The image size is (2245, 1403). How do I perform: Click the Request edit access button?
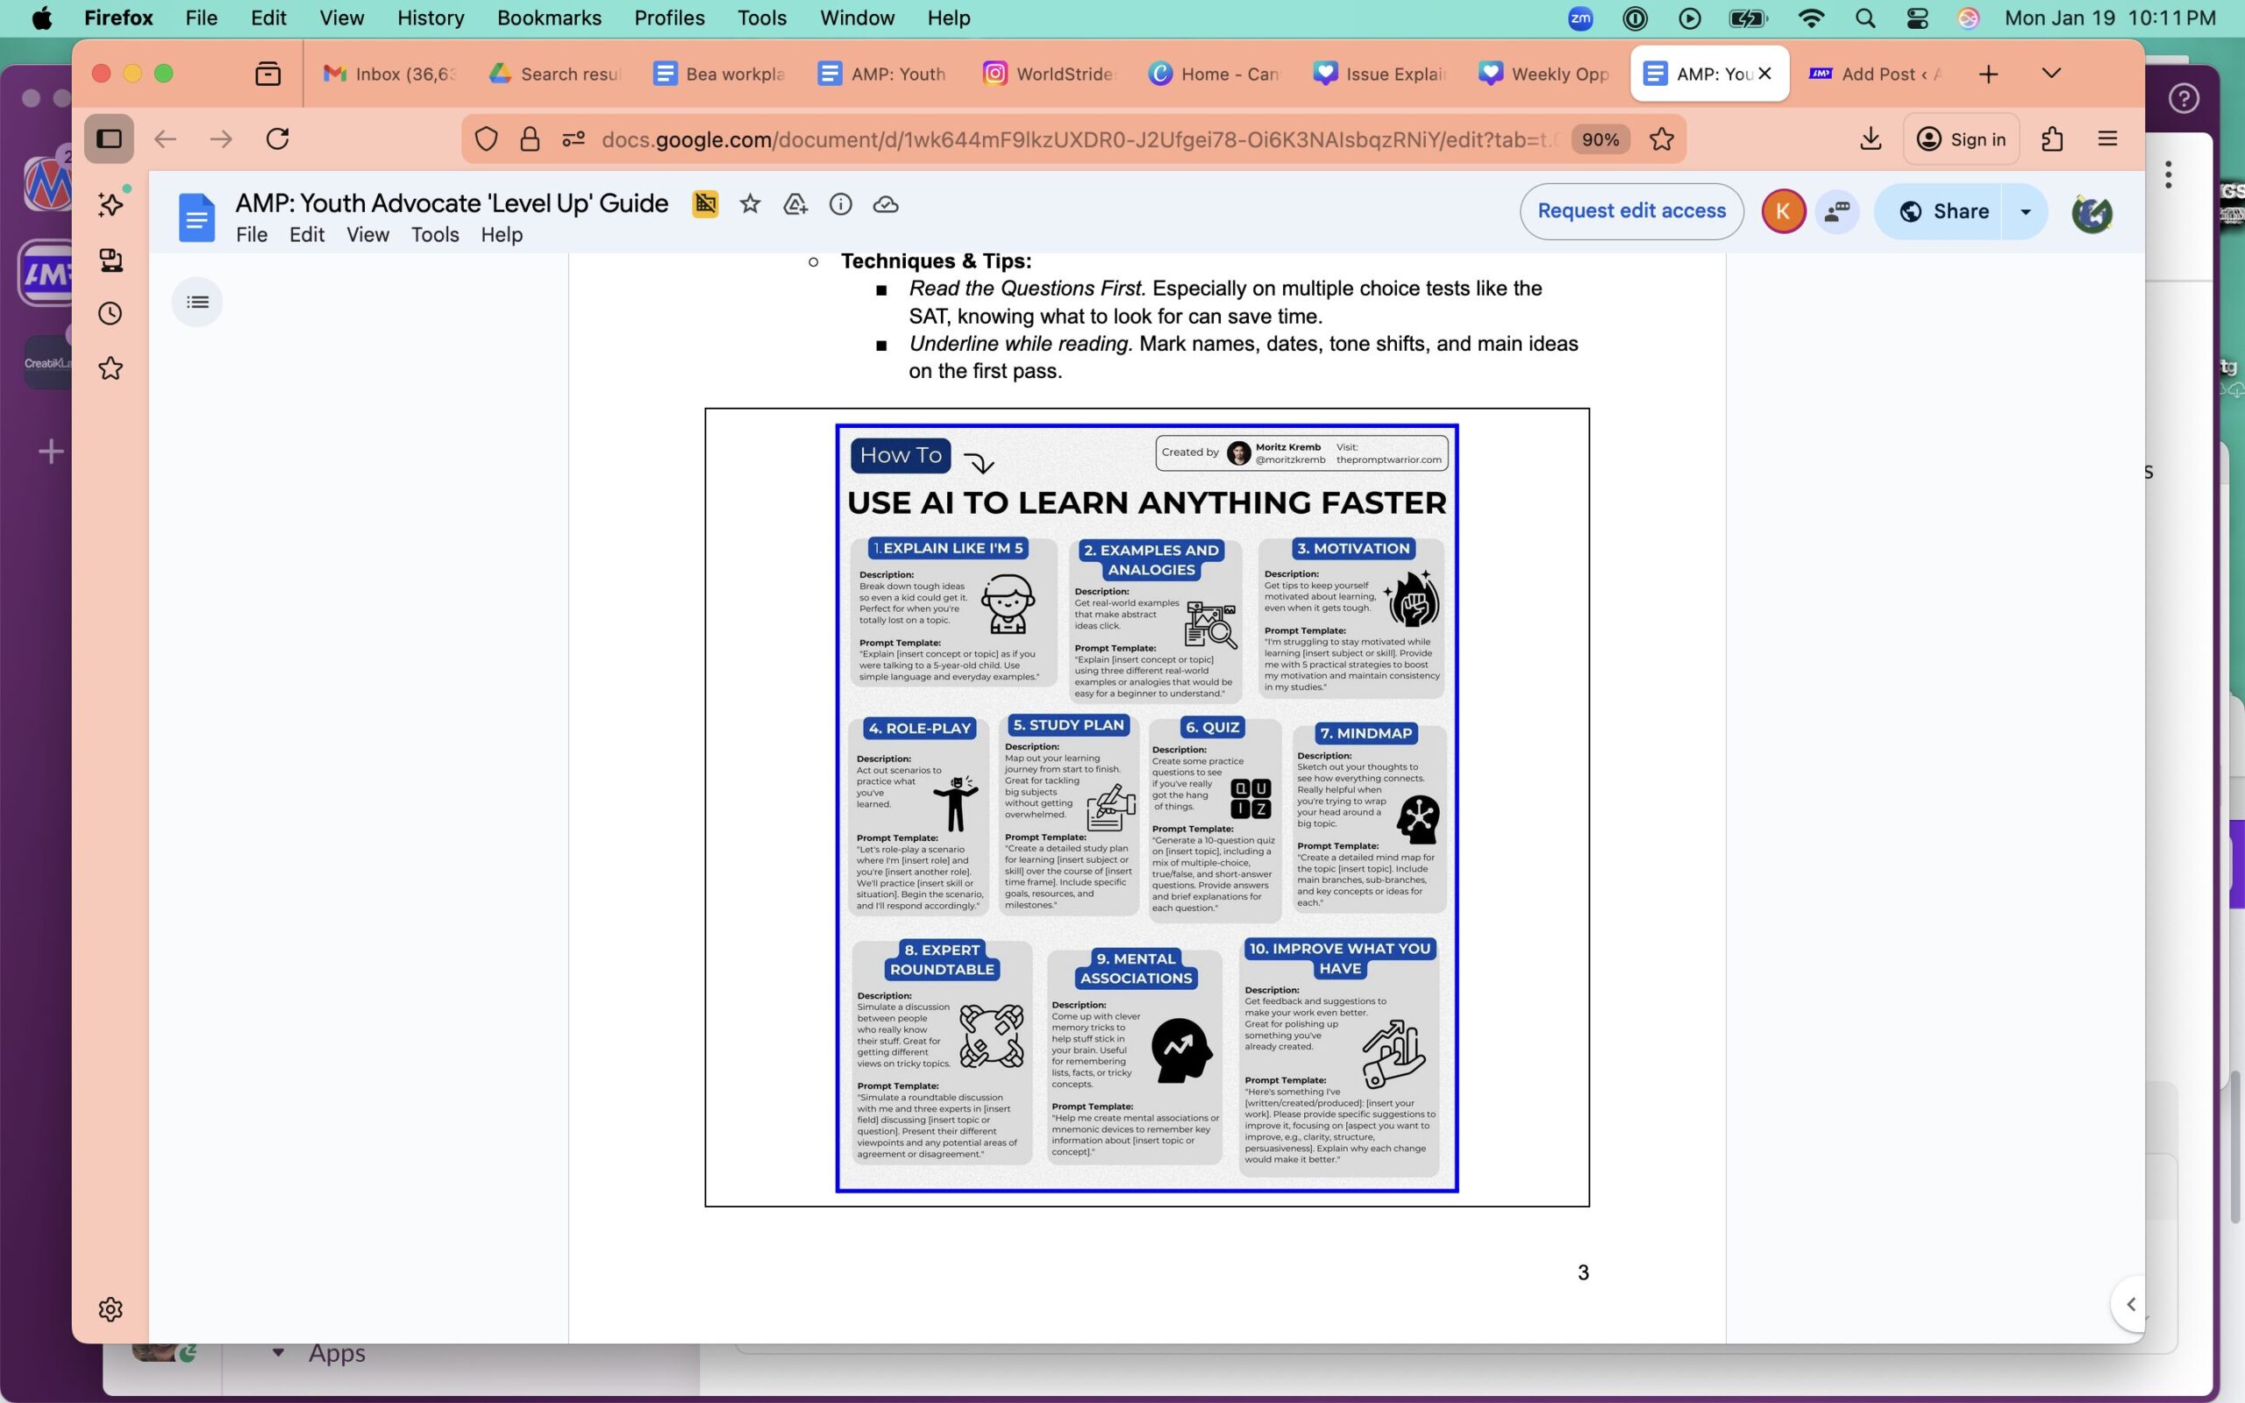(x=1631, y=211)
